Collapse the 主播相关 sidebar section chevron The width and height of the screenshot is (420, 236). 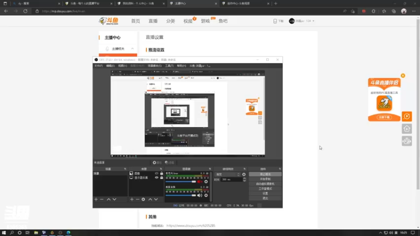click(x=132, y=49)
